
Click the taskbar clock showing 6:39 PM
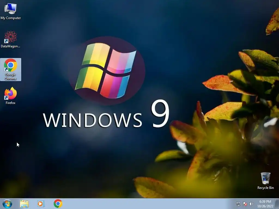265,202
